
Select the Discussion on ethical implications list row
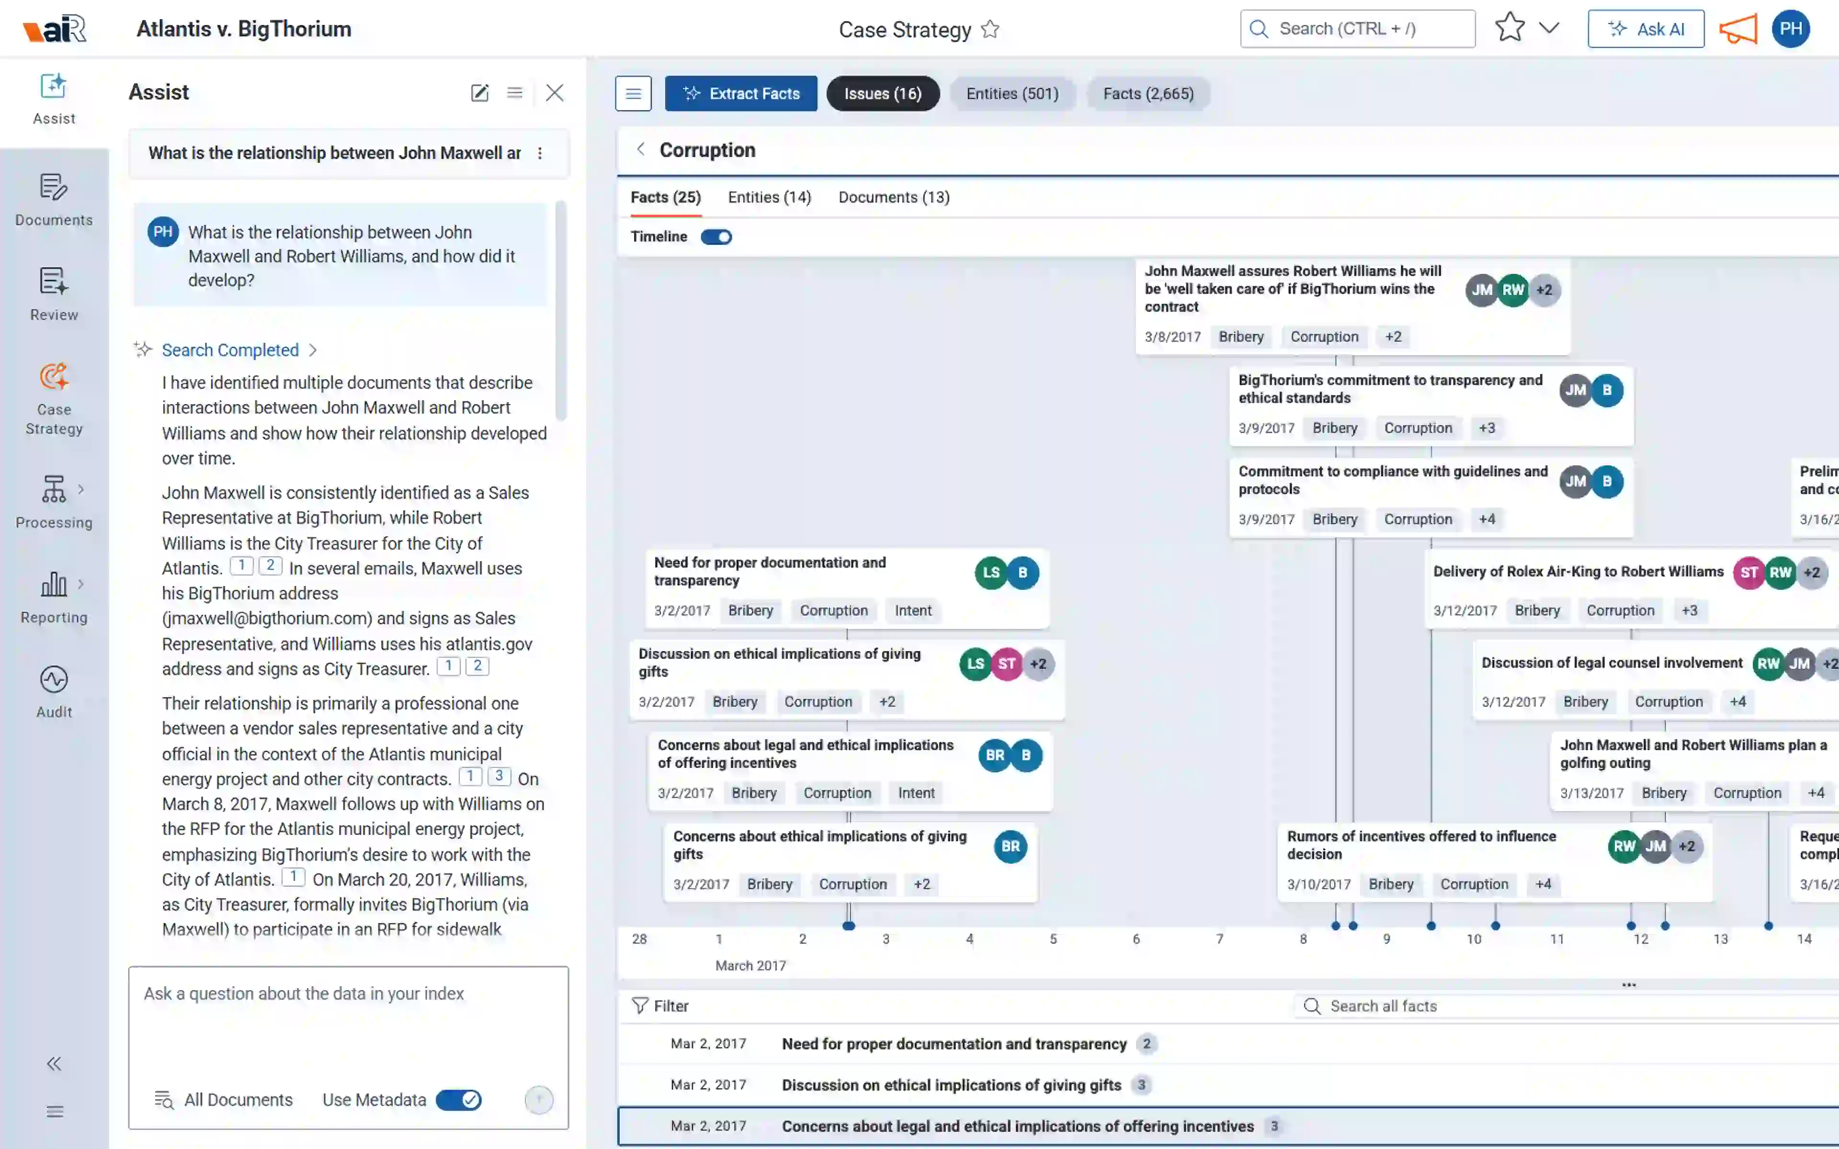click(x=1228, y=1085)
